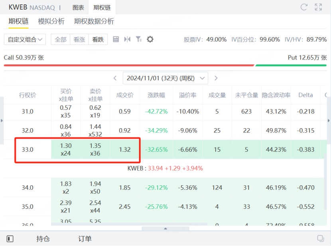This screenshot has height=246, width=331.
Task: Click bid price 1.83 x2
Action: pyautogui.click(x=66, y=187)
